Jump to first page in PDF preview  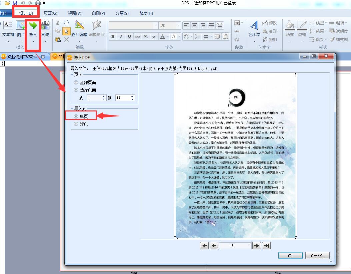click(x=204, y=246)
